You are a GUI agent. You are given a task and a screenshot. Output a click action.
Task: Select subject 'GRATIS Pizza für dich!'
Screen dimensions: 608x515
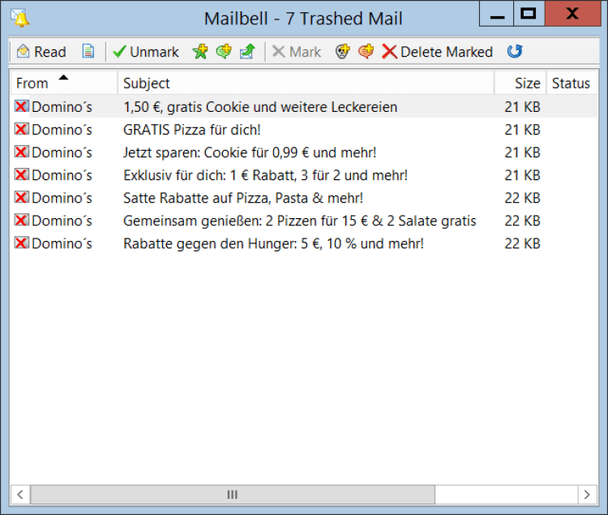pyautogui.click(x=192, y=130)
